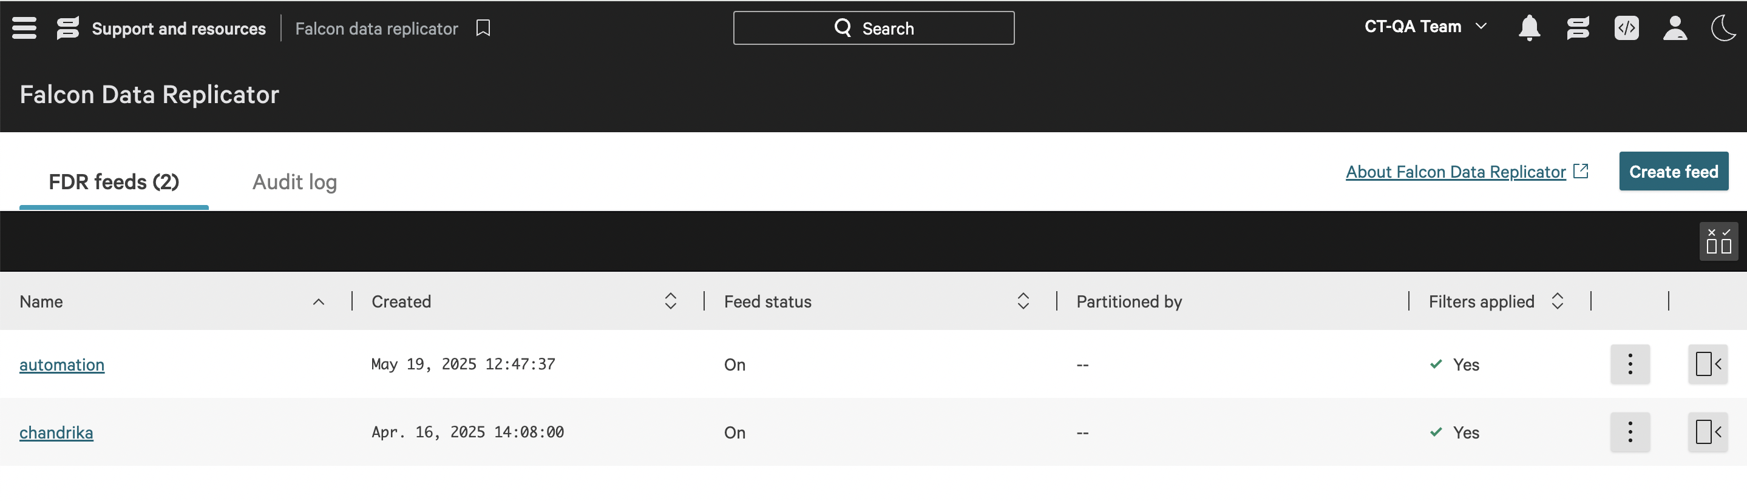Click in the Search field

[873, 28]
